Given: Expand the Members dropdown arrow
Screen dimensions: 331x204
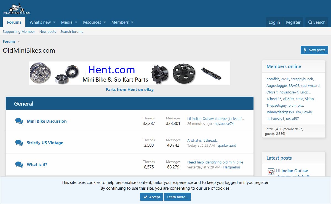Looking at the screenshot, I should pos(132,22).
